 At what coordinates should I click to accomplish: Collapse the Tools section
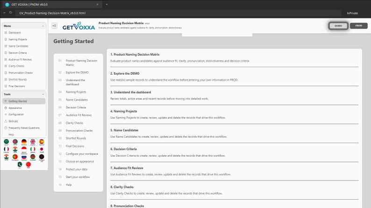[x=43, y=94]
